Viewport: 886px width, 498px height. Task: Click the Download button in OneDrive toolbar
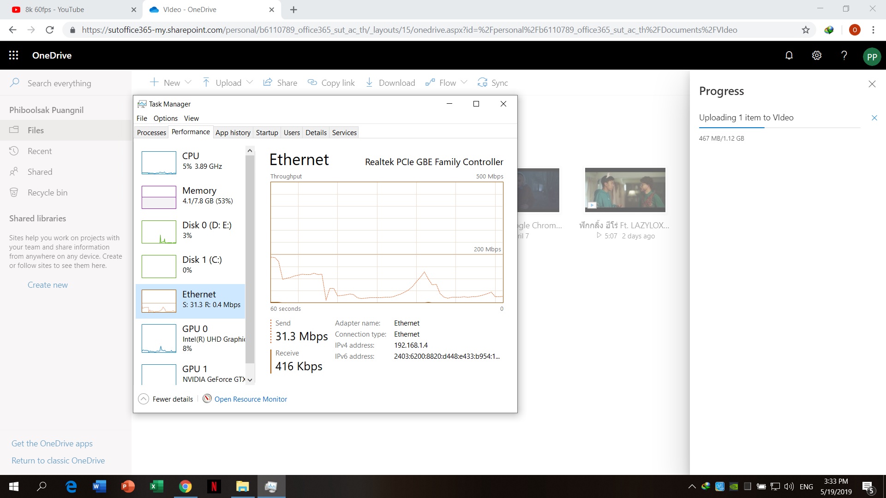pos(390,83)
